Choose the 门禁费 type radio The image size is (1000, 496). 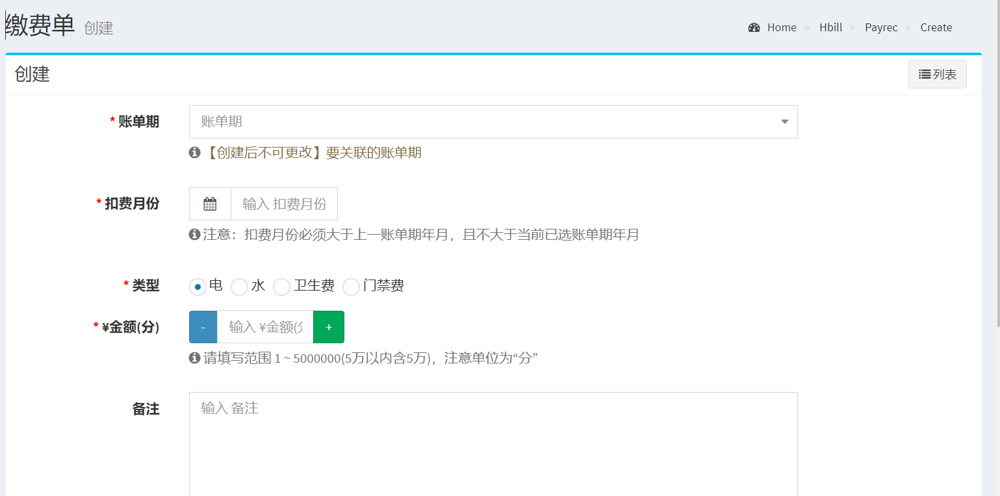[x=351, y=287]
